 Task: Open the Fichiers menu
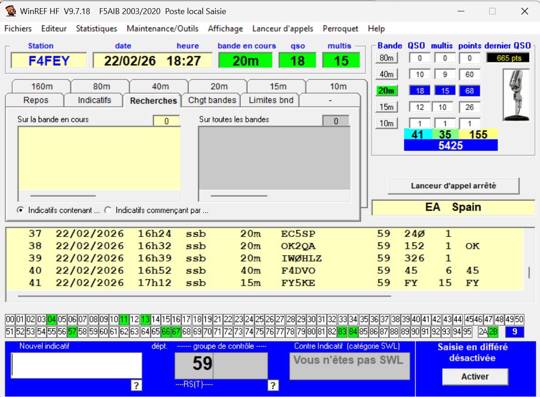pos(18,29)
